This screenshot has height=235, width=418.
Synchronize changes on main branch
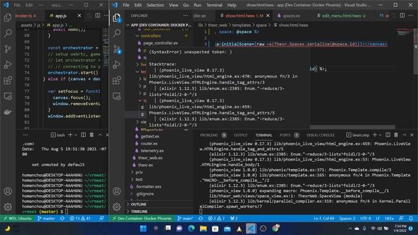(x=201, y=219)
